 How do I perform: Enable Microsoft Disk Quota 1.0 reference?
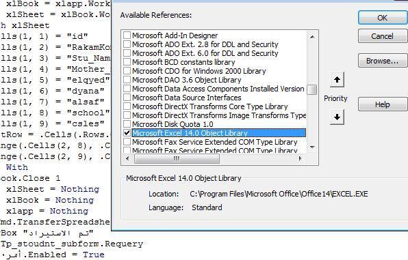coord(127,124)
